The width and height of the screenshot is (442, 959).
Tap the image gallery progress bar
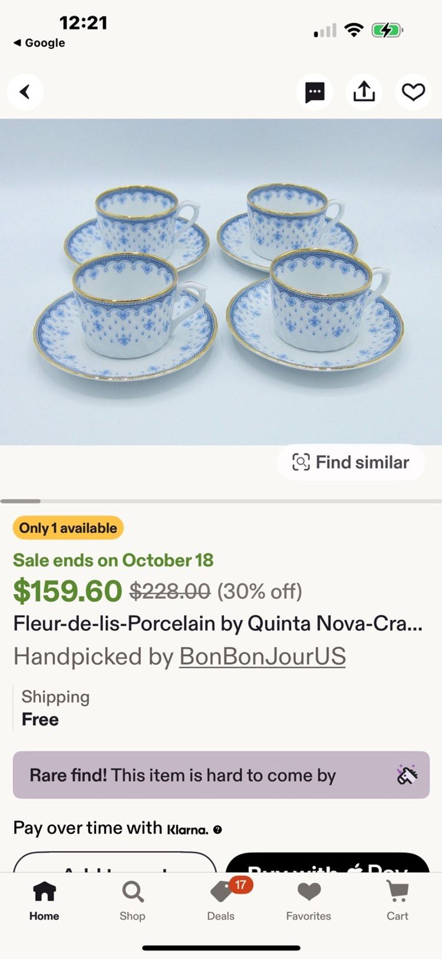pos(221,501)
